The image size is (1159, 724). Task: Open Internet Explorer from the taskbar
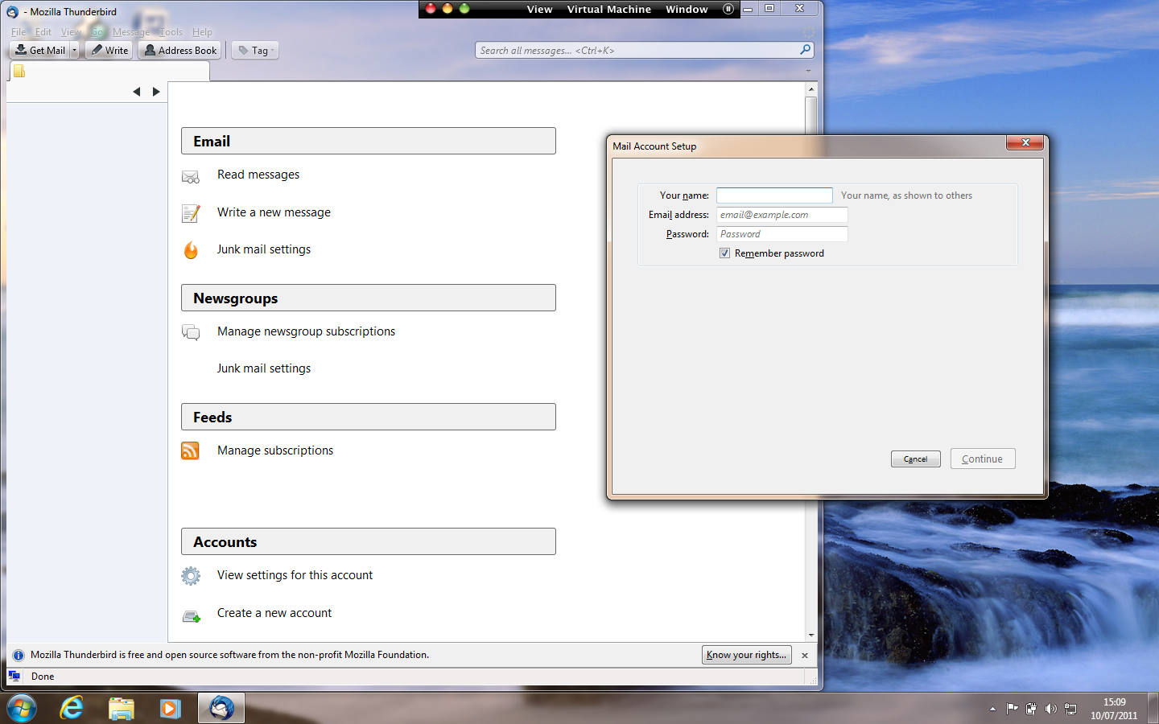pos(72,708)
